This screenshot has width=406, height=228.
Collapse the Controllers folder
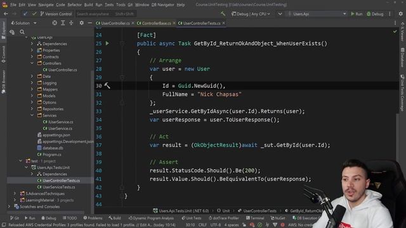click(32, 63)
